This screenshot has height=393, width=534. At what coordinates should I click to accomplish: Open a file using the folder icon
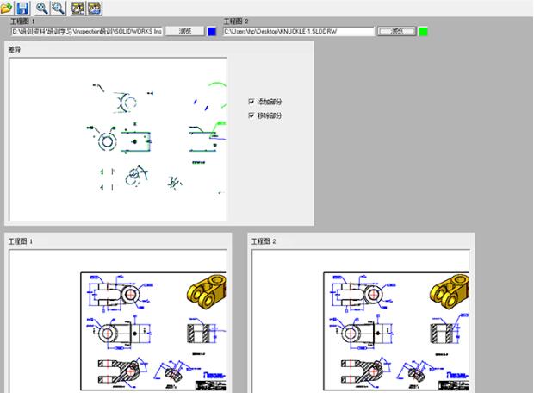coord(6,8)
